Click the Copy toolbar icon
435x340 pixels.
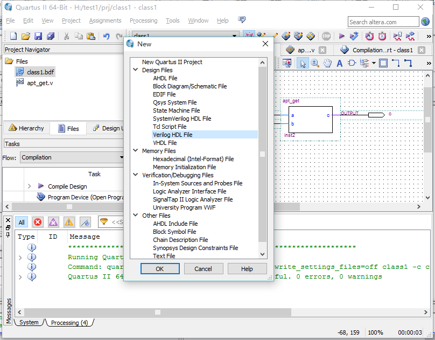(x=79, y=36)
